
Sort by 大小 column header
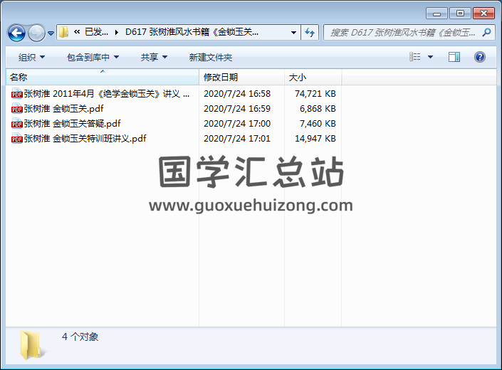tap(313, 77)
